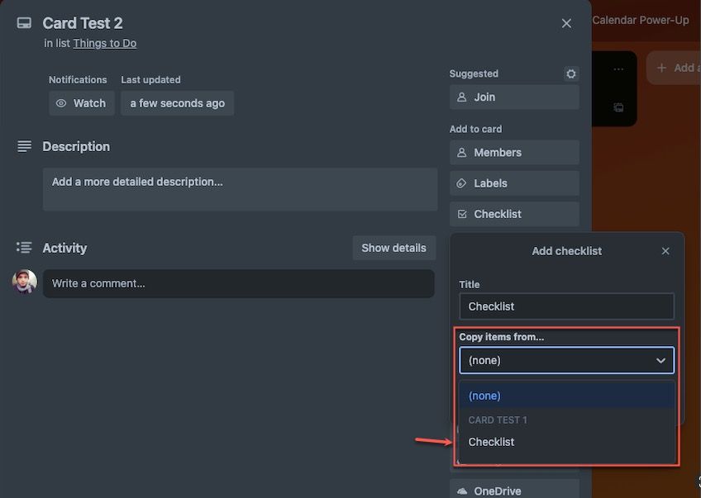Viewport: 701px width, 498px height.
Task: Click the card title icon beside Card Test 2
Action: coord(24,23)
